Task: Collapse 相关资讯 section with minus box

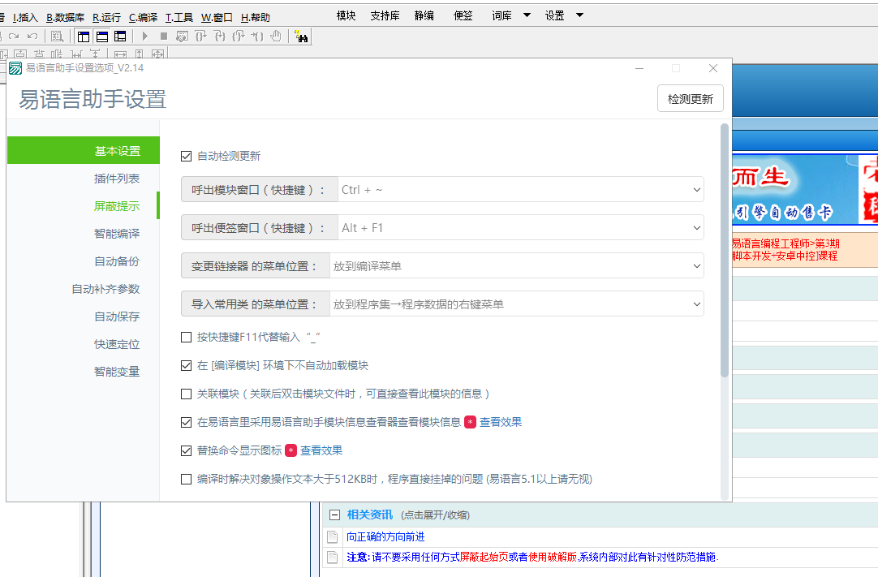Action: pyautogui.click(x=335, y=515)
